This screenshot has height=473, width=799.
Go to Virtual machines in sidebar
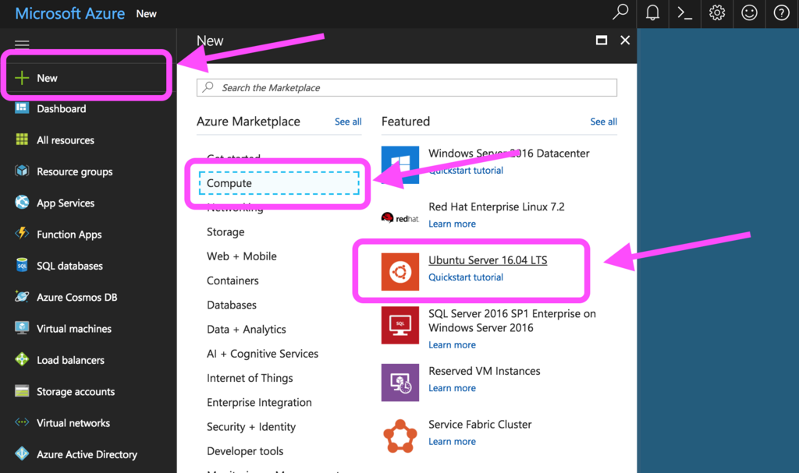74,328
